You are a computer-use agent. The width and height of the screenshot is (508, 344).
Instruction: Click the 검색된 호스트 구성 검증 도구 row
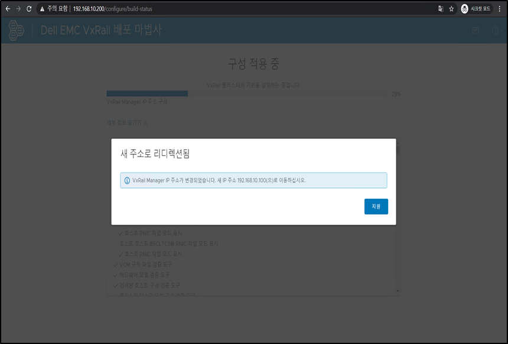pos(146,285)
